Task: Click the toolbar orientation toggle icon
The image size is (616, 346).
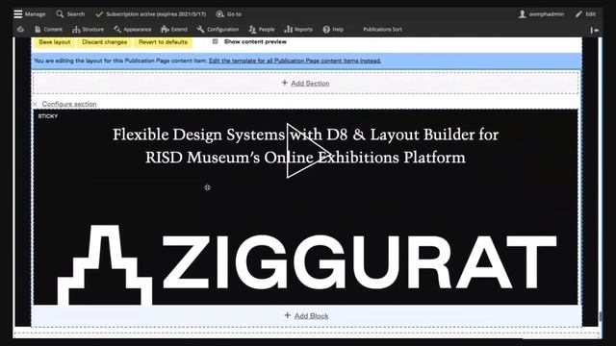Action: 595,30
